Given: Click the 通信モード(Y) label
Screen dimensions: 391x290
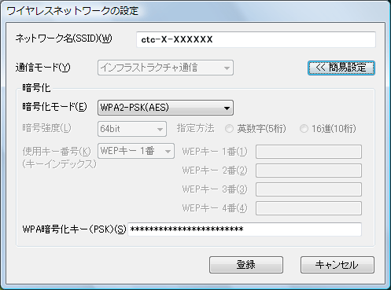Looking at the screenshot, I should point(43,68).
